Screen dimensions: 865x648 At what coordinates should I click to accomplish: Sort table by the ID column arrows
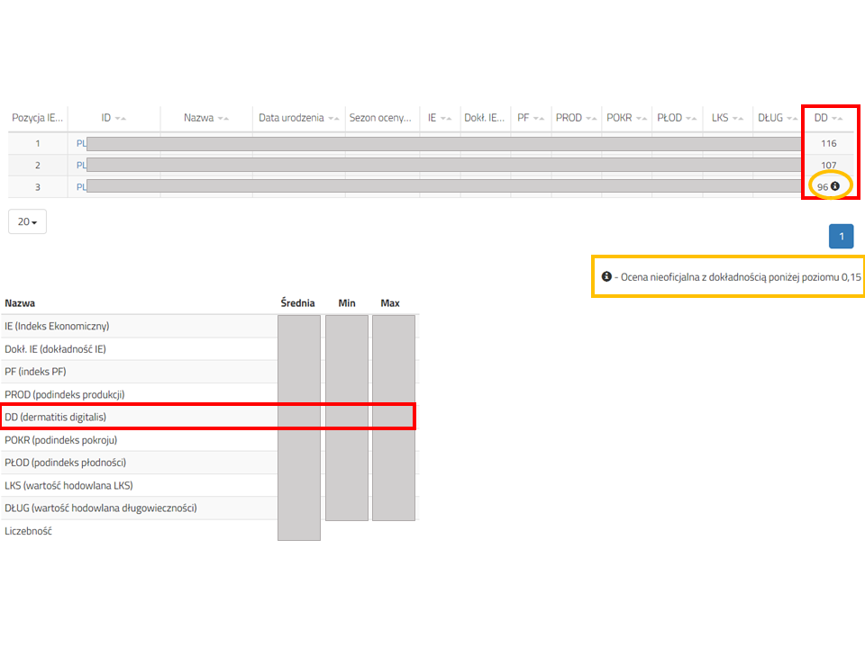[x=120, y=119]
